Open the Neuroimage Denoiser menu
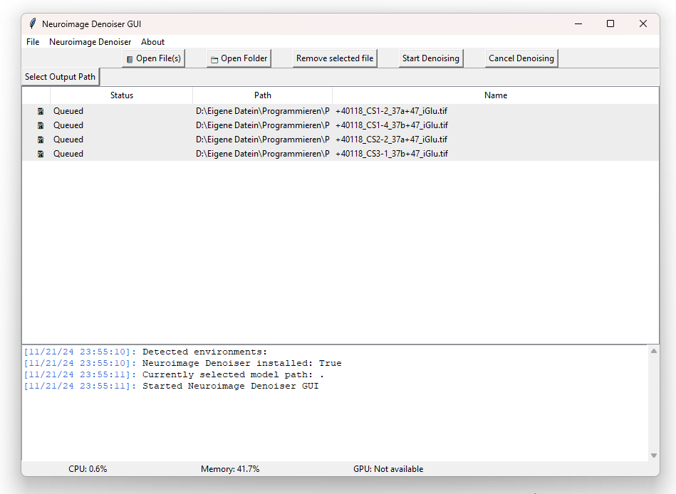The width and height of the screenshot is (676, 494). [x=90, y=42]
